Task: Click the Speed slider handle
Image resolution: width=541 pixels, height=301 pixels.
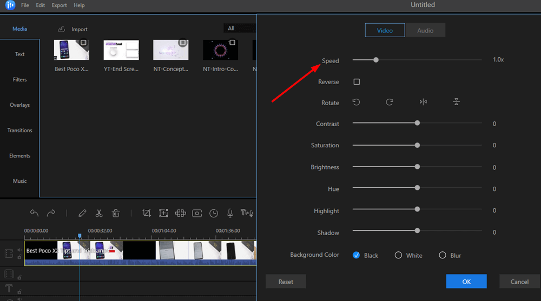Action: (375, 60)
